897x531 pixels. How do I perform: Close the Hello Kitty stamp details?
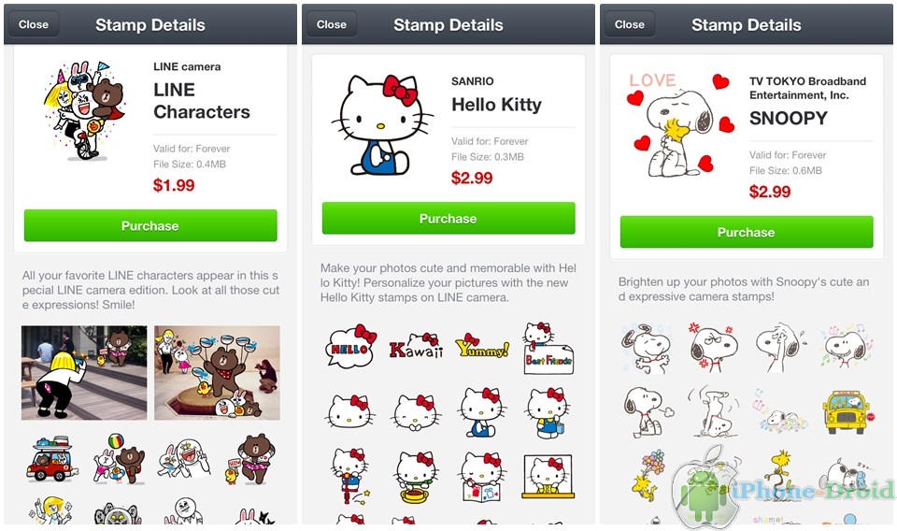(331, 24)
